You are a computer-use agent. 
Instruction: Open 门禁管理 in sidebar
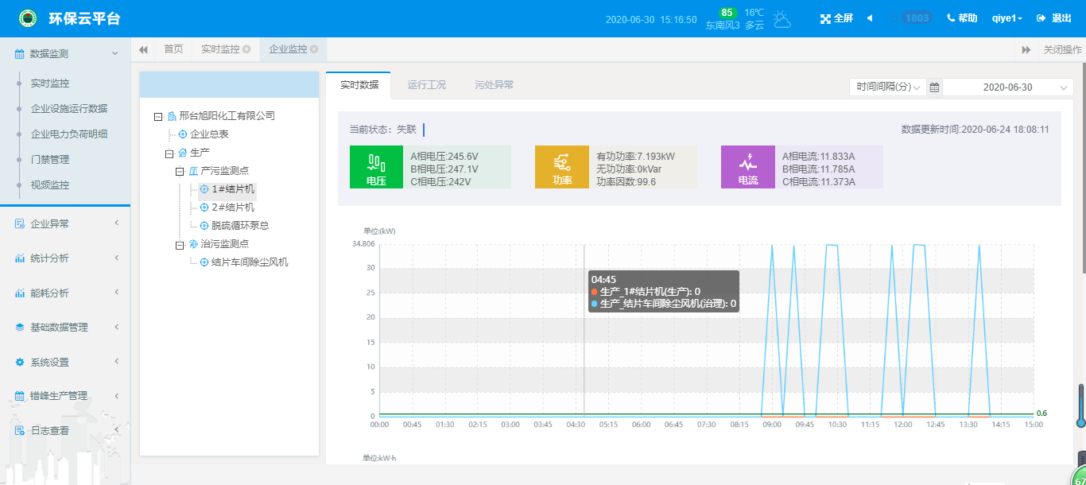tap(50, 159)
